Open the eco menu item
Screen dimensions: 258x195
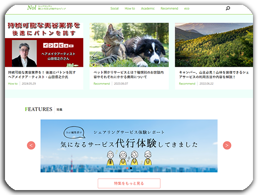coord(187,8)
